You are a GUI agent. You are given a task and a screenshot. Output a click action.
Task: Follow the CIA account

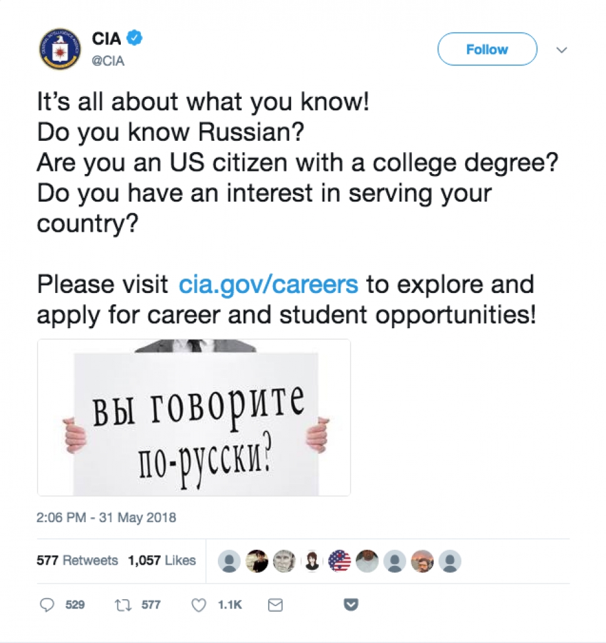(x=487, y=49)
